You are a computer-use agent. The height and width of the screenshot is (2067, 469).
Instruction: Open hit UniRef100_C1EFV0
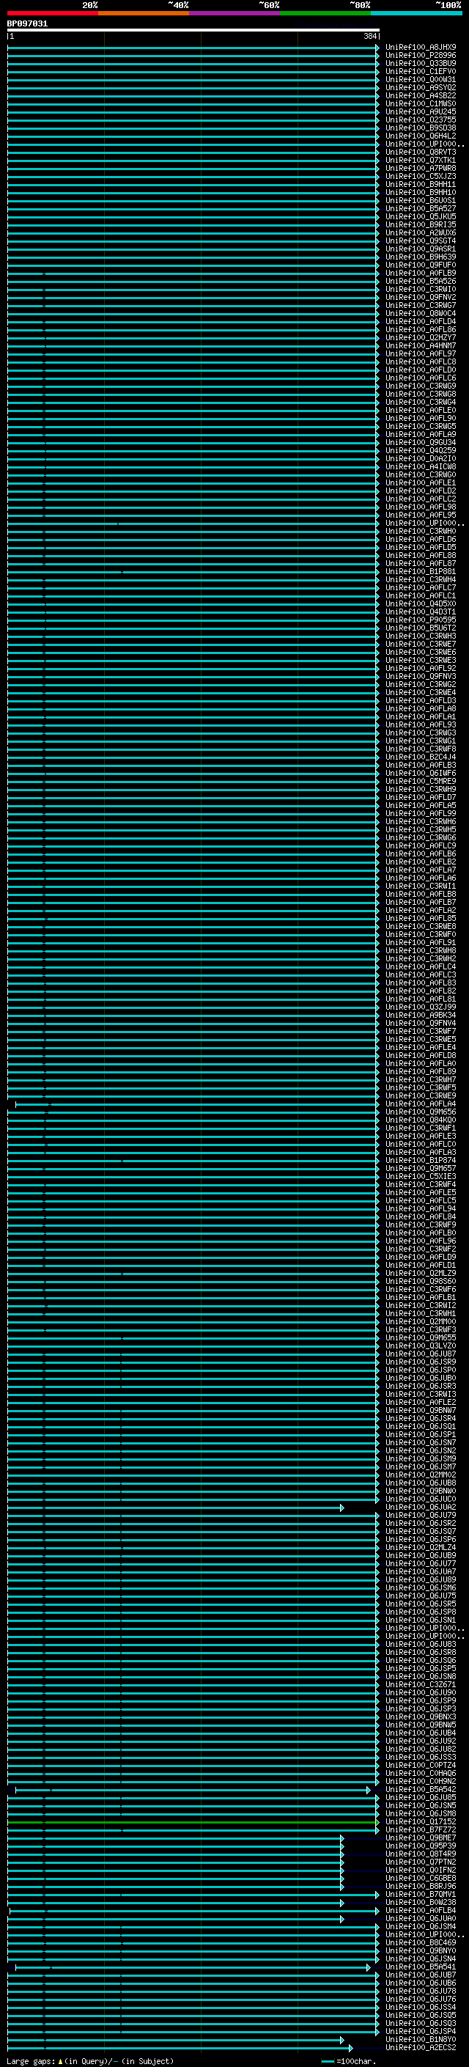tap(421, 71)
